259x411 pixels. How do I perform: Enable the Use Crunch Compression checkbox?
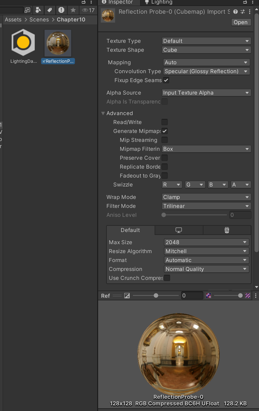[167, 278]
